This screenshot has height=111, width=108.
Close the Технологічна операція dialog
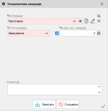102,4
